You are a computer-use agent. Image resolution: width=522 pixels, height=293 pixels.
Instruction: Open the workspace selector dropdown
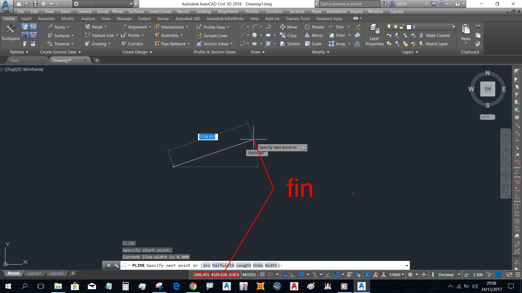(103, 4)
